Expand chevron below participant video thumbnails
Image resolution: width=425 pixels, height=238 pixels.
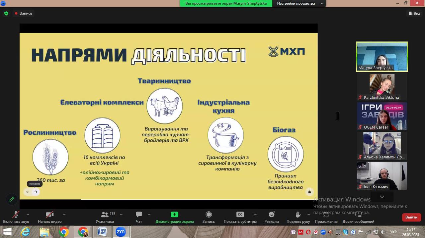pos(382,197)
